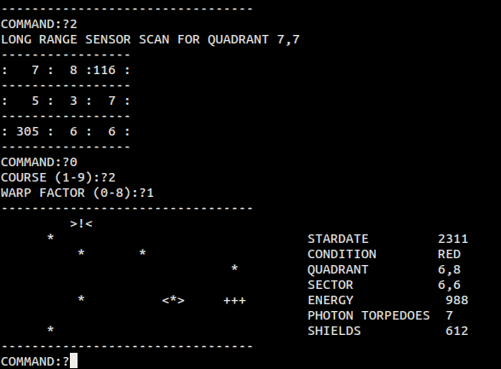Click the WARP FACTOR (0-8) prompt line
This screenshot has height=369, width=501.
[78, 193]
